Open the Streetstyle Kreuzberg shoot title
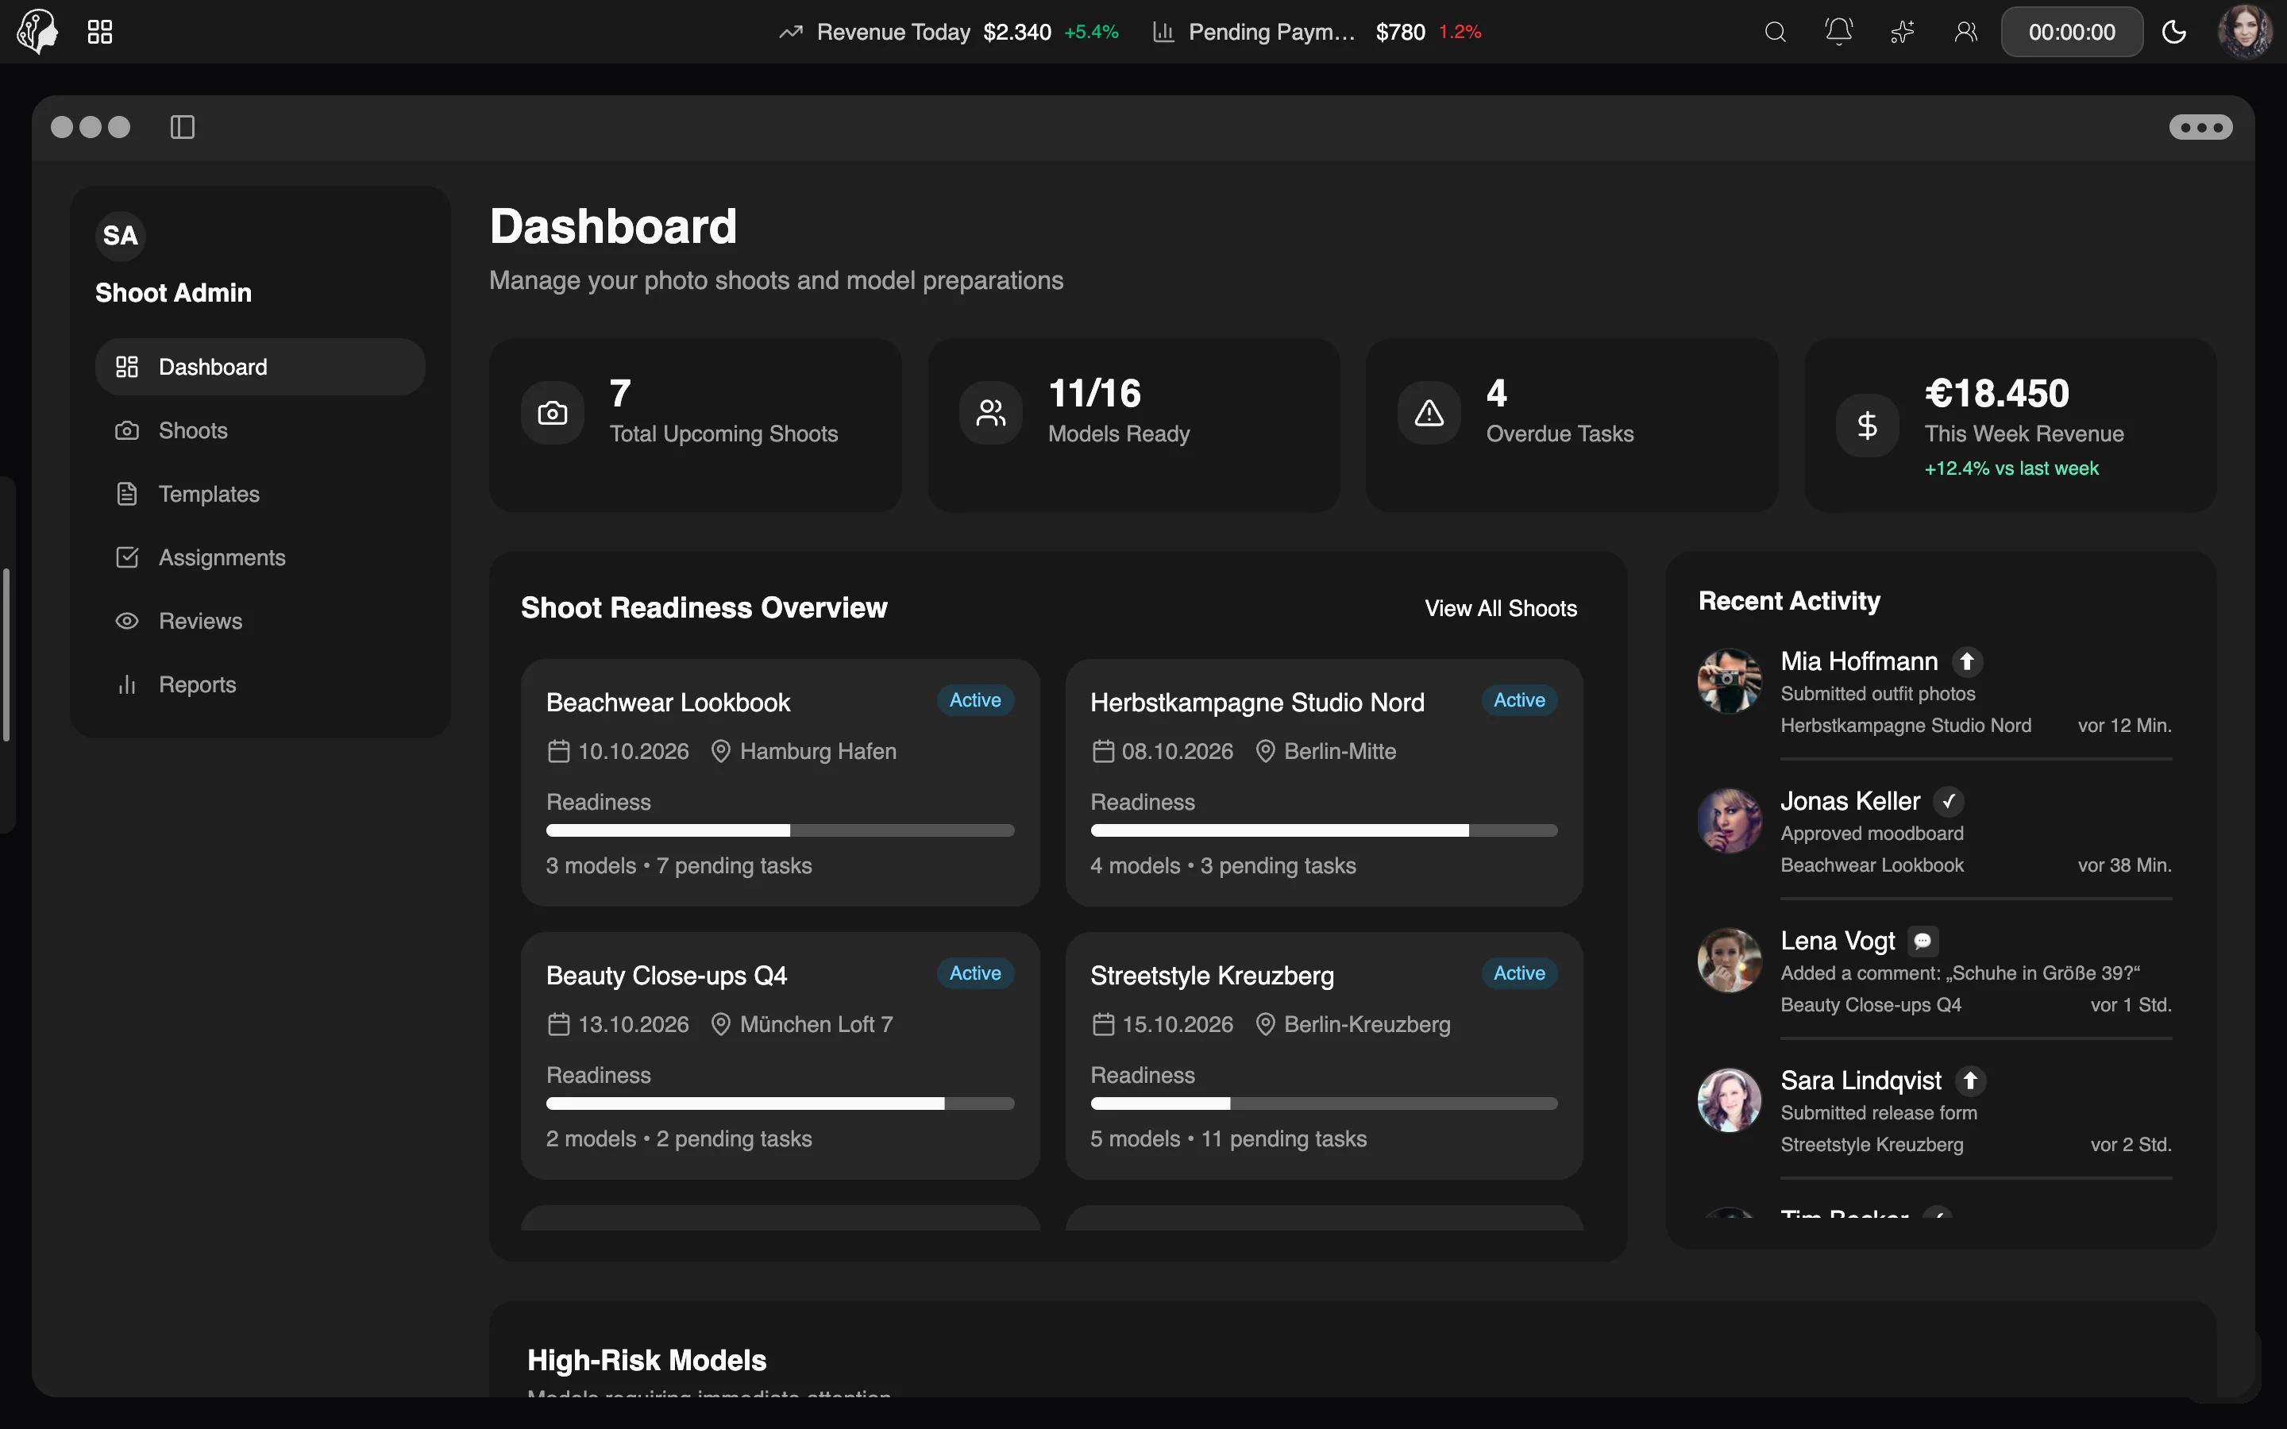This screenshot has width=2287, height=1429. click(x=1213, y=976)
